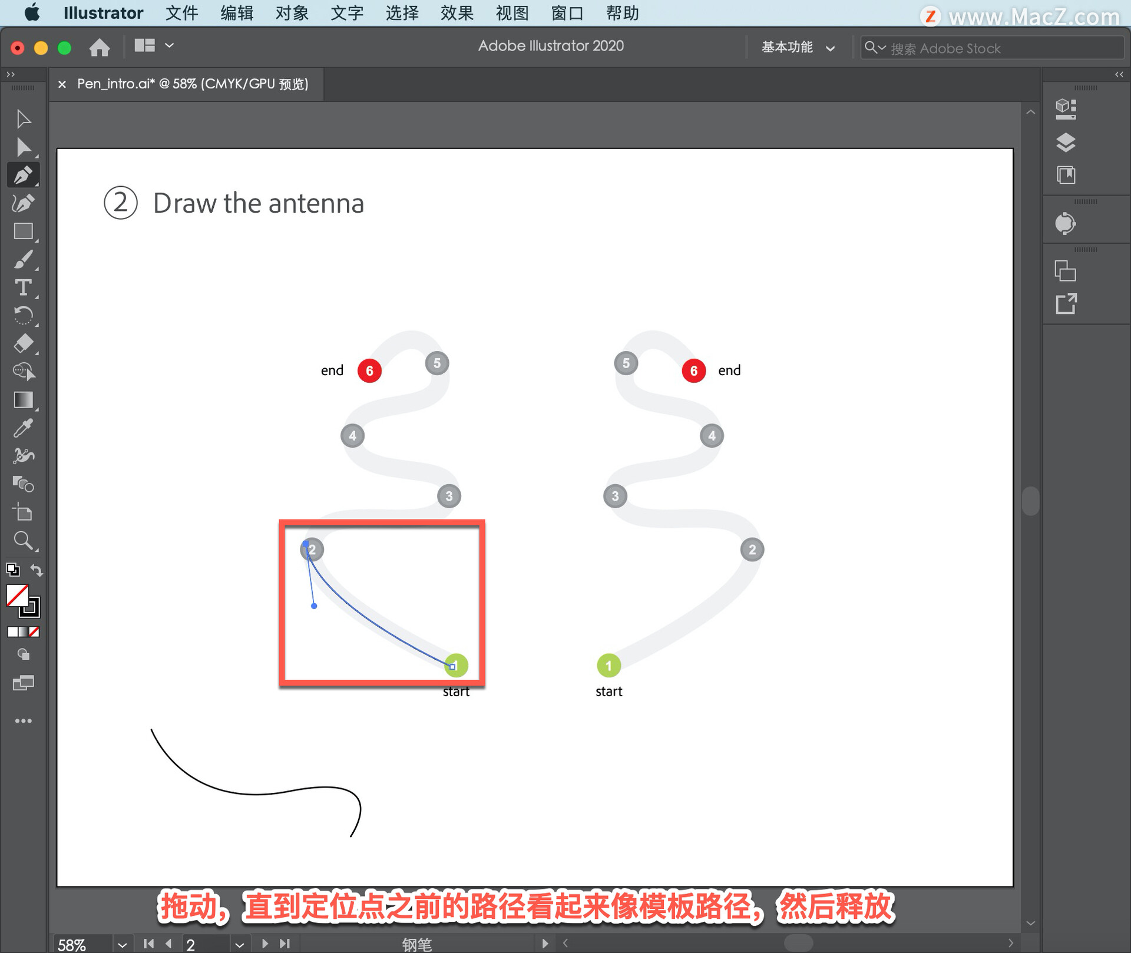Click the Home button
Screen dimensions: 1131x953
coord(100,47)
